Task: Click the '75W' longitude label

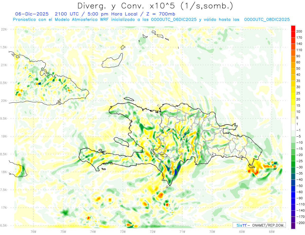Action: click(x=63, y=231)
